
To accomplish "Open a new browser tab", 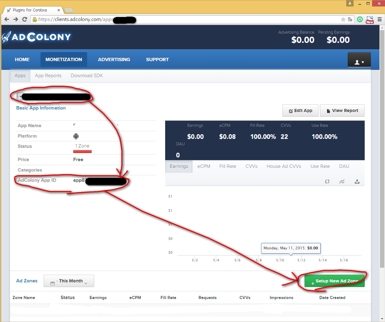I will click(69, 10).
